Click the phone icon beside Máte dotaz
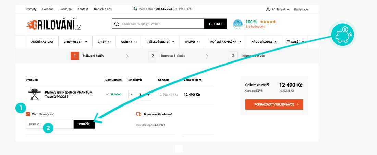377x155 pixels. [x=135, y=9]
